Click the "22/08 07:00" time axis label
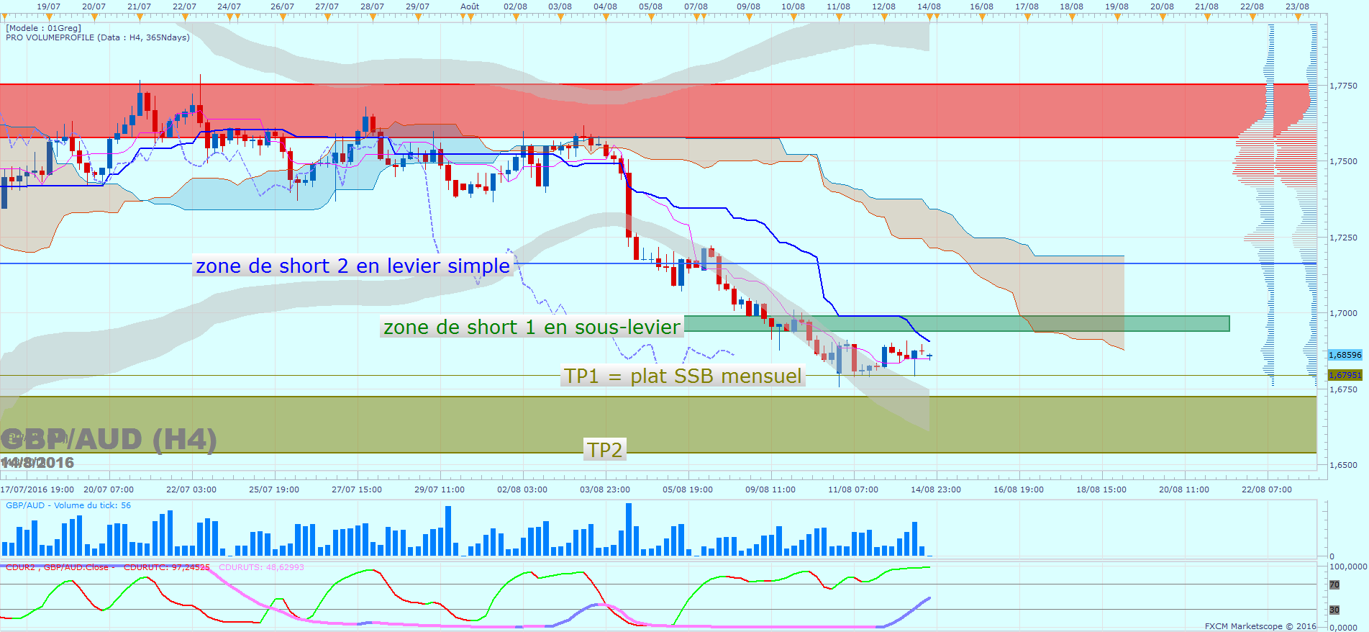The width and height of the screenshot is (1369, 632). click(1267, 489)
